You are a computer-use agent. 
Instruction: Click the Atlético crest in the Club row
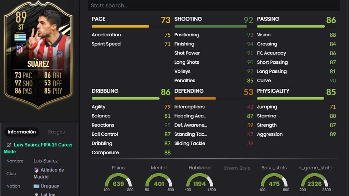click(36, 170)
